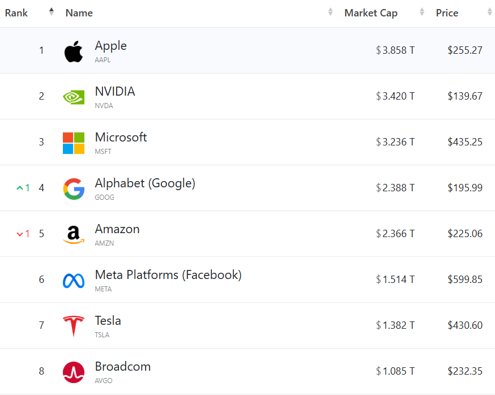Click the Tesla company name
Image resolution: width=495 pixels, height=395 pixels.
click(108, 321)
